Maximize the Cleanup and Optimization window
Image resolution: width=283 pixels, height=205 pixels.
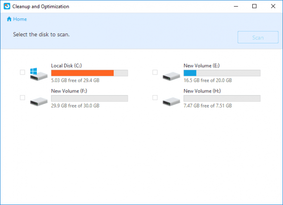[x=254, y=7]
